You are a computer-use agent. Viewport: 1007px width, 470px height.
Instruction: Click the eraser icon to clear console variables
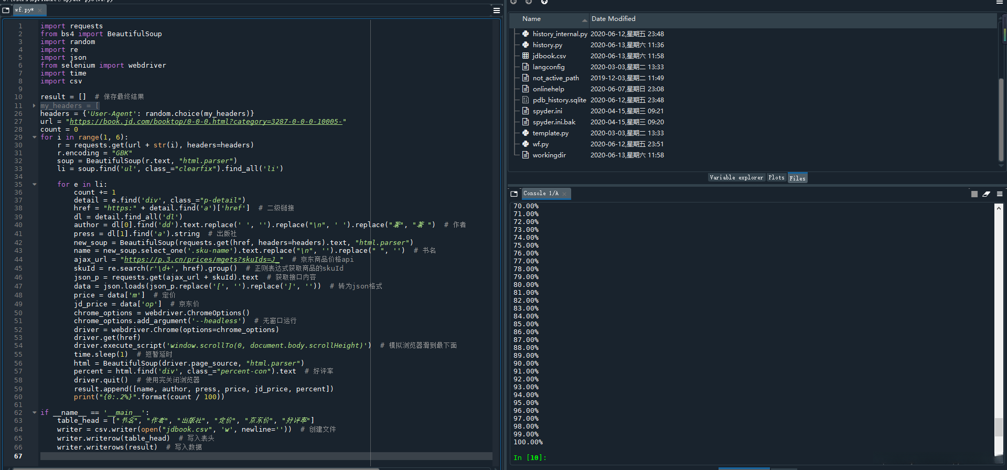tap(986, 194)
